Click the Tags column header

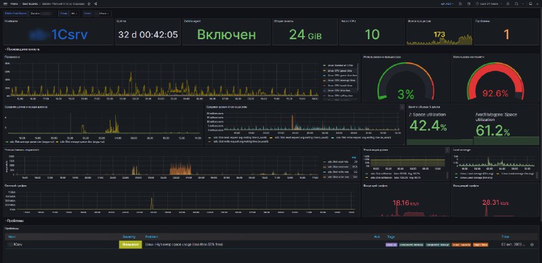391,237
